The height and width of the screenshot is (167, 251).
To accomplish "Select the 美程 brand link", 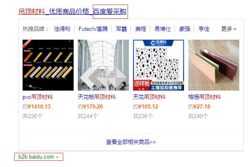I will pyautogui.click(x=141, y=29).
